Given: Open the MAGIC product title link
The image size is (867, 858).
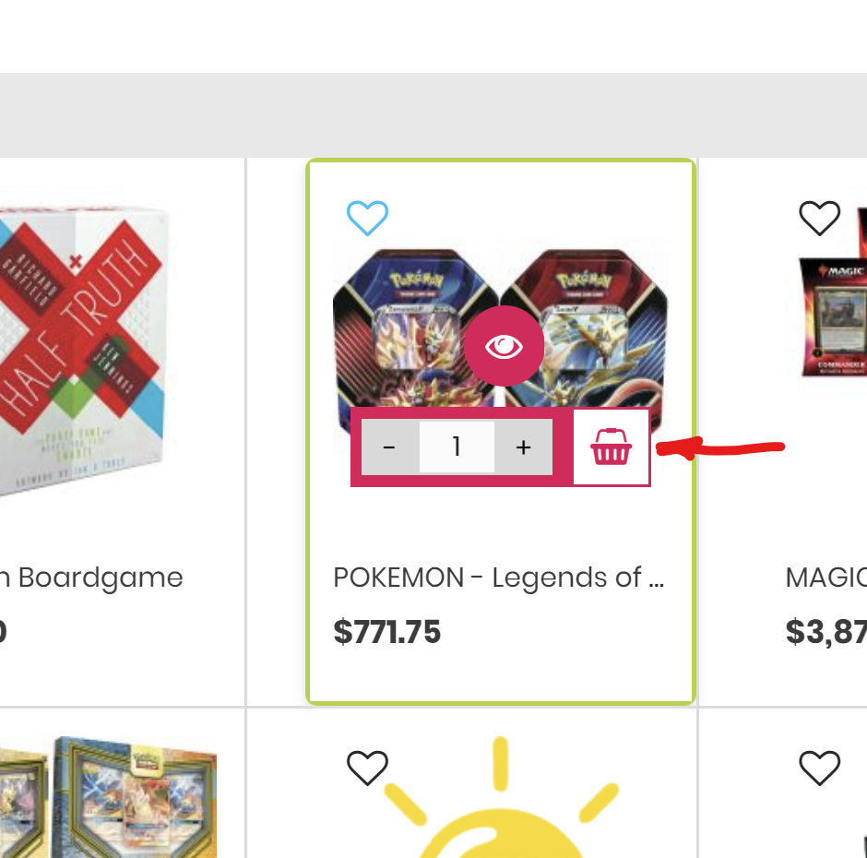Looking at the screenshot, I should tap(826, 578).
